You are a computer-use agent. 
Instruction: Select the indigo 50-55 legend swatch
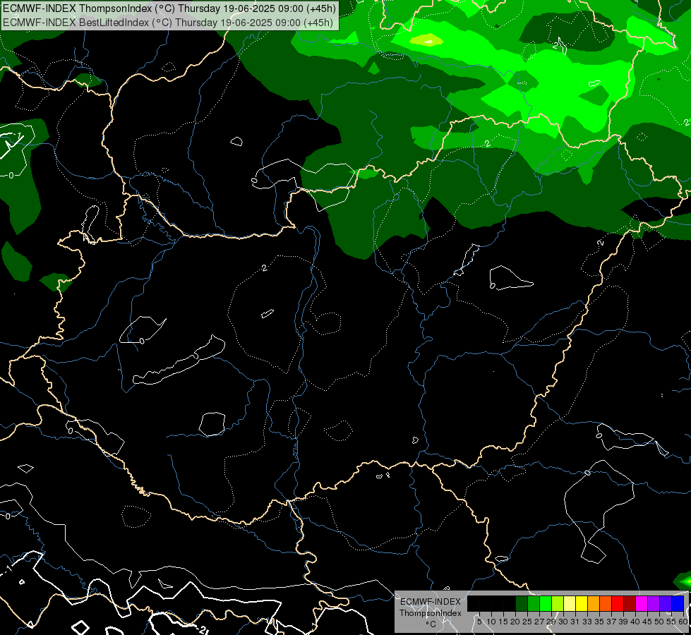click(x=666, y=603)
